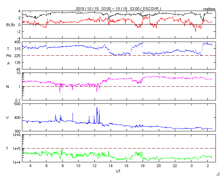
Task: Click the 'UT' x-axis label
Action: pyautogui.click(x=118, y=171)
